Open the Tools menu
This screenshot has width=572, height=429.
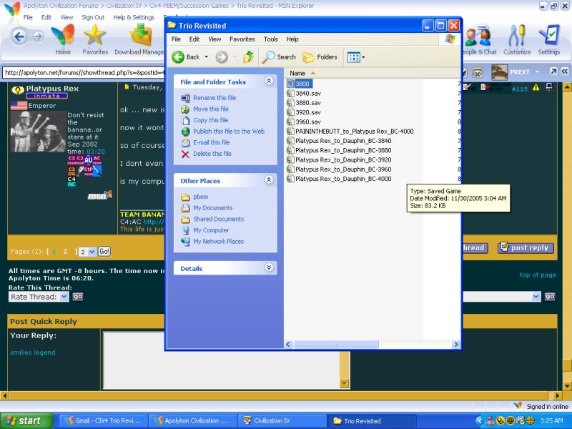click(270, 39)
